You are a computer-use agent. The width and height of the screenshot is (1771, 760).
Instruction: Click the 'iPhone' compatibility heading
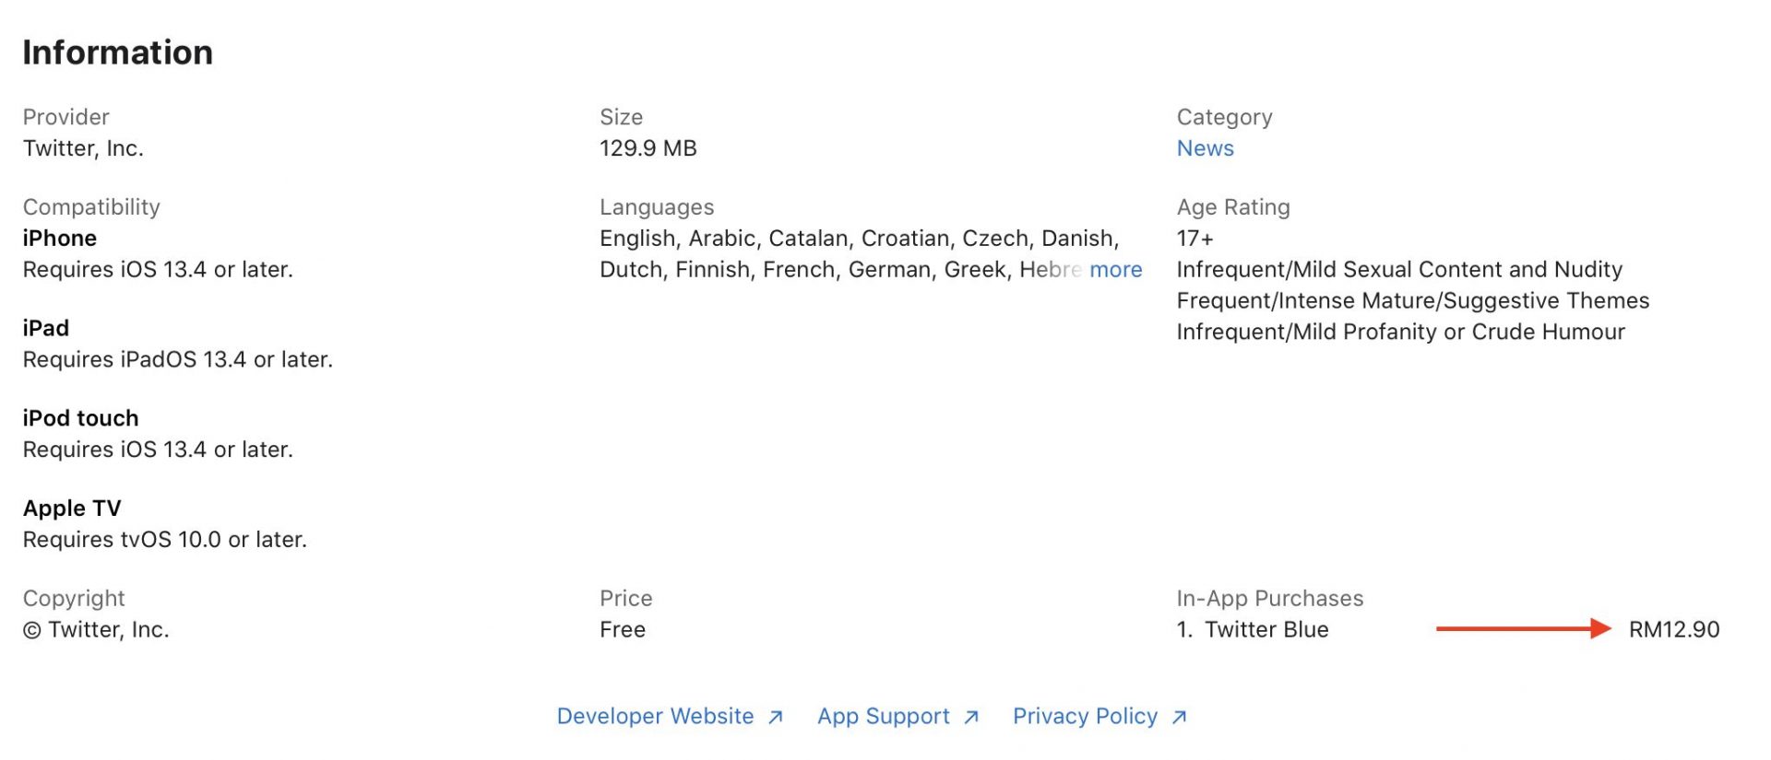pos(60,239)
